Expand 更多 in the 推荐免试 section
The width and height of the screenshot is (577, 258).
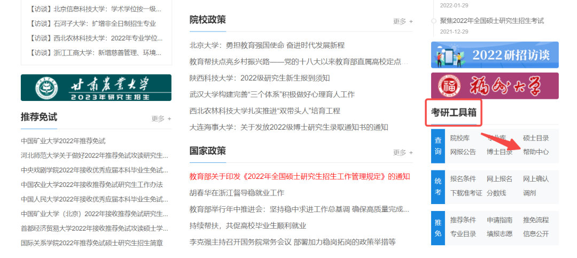click(x=161, y=119)
